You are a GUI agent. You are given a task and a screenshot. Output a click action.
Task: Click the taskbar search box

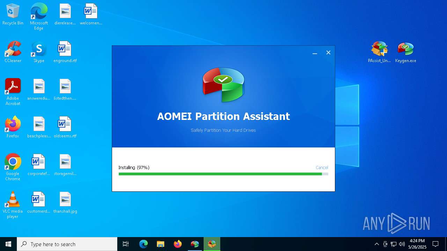click(x=67, y=244)
